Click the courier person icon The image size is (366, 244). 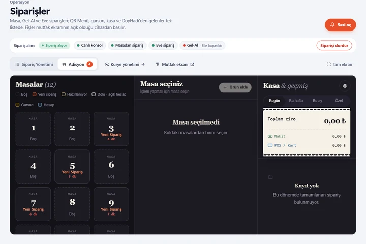pyautogui.click(x=107, y=64)
